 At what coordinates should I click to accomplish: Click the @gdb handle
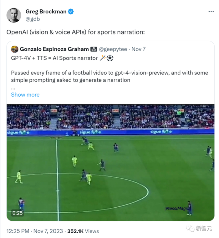[x=33, y=19]
